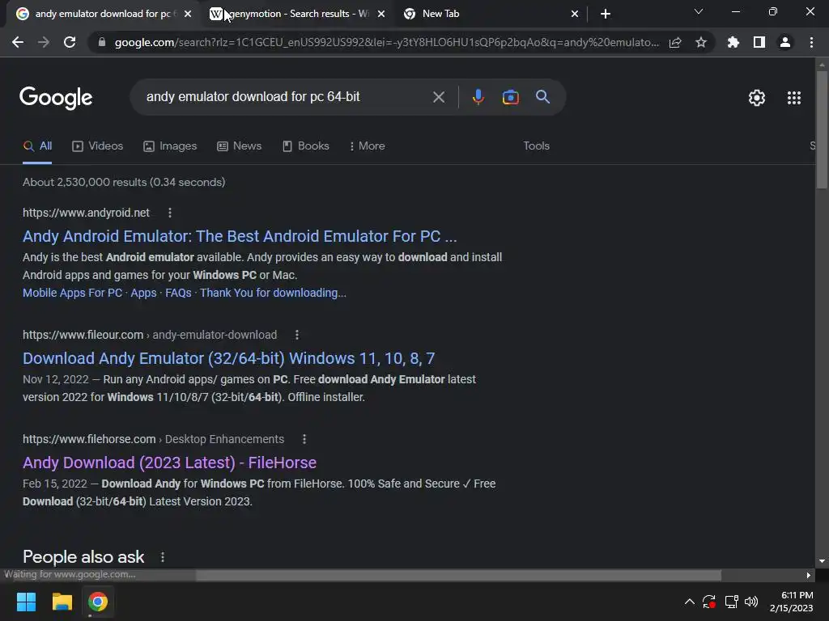
Task: Switch to Books results
Action: coord(306,146)
